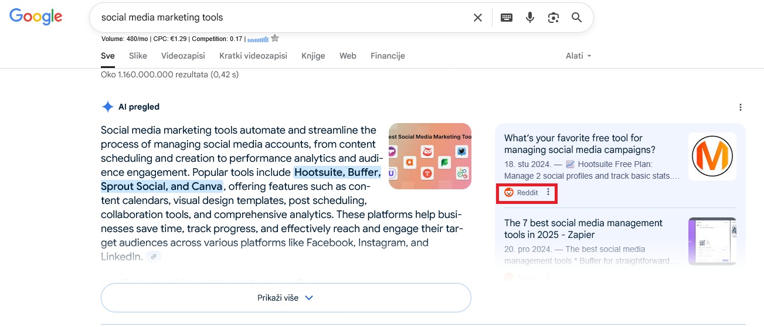The width and height of the screenshot is (764, 327).
Task: Open AI pregled three-dot options menu
Action: (741, 107)
